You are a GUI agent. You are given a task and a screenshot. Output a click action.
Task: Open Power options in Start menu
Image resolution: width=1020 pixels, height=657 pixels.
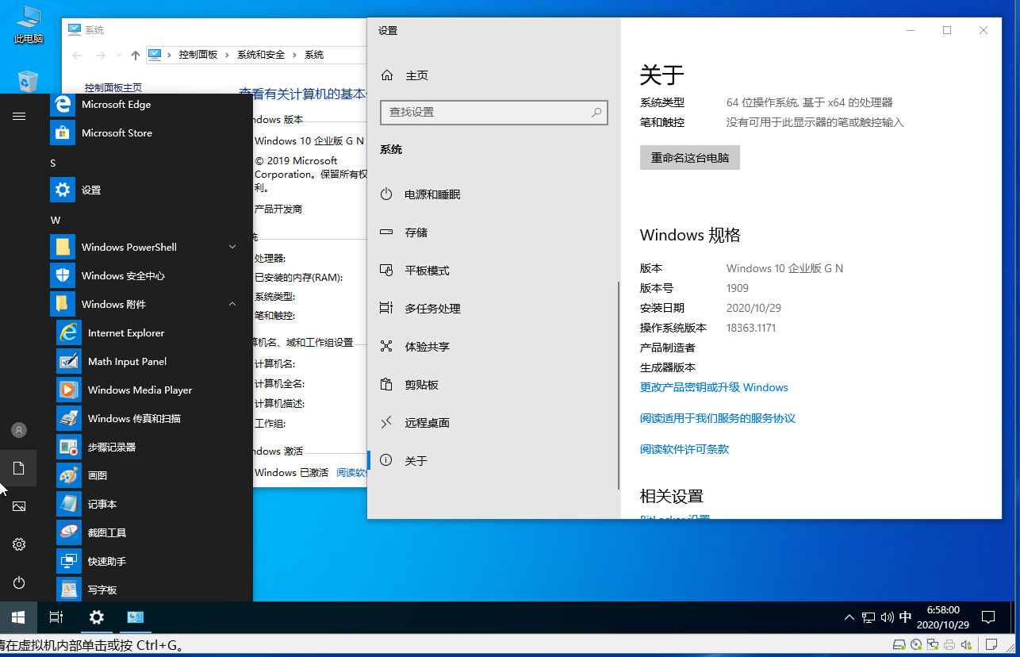tap(19, 582)
